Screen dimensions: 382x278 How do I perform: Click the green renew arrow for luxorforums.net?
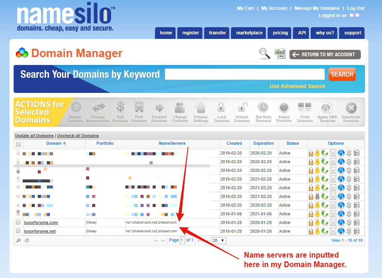point(325,231)
